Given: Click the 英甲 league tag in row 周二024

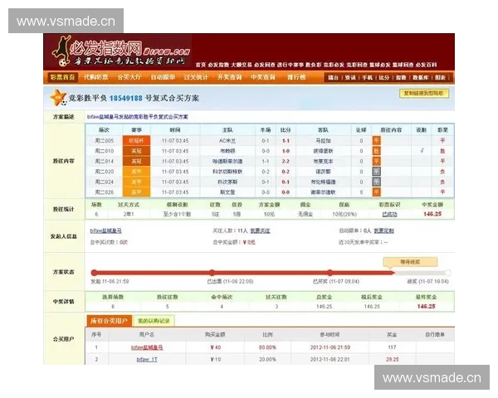Looking at the screenshot, I should (137, 182).
